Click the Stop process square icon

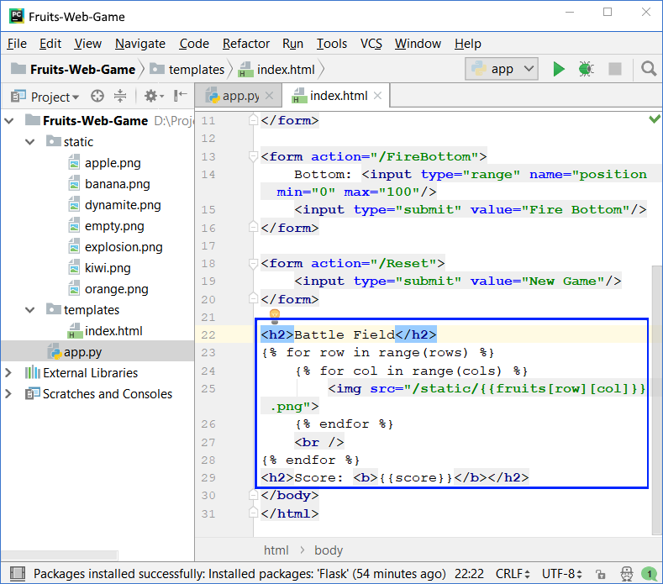(615, 69)
